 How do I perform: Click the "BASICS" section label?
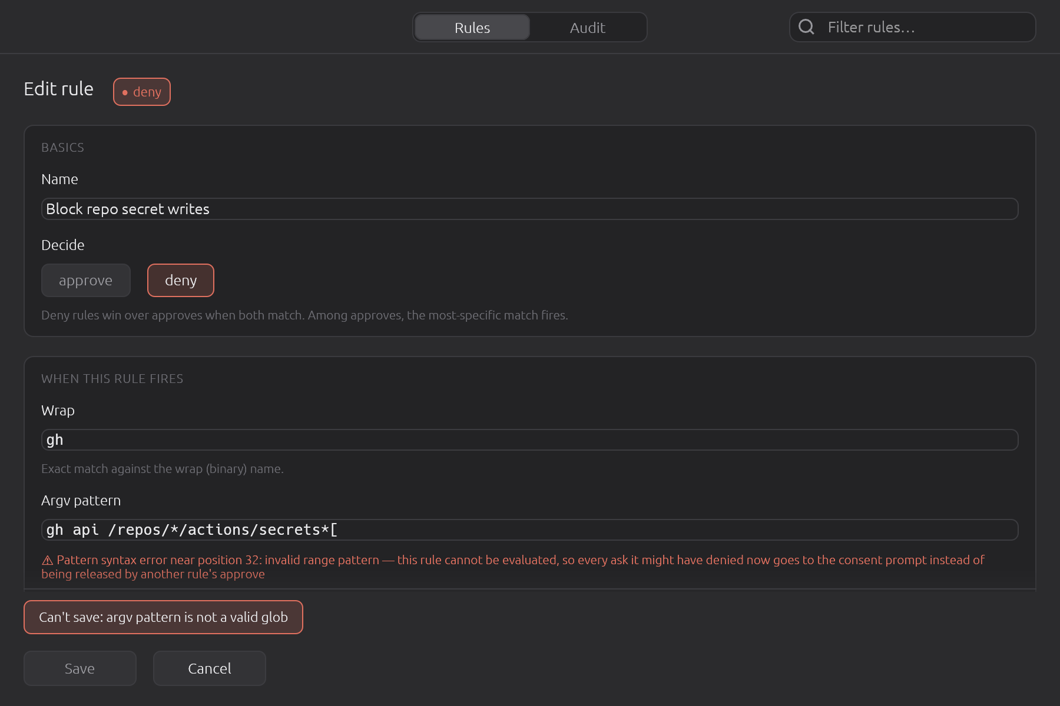point(62,148)
